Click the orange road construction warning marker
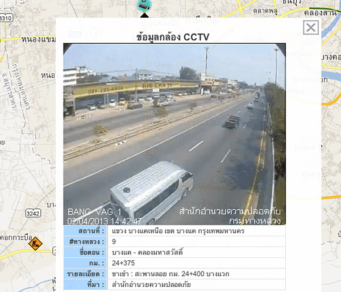The width and height of the screenshot is (341, 292). coord(35,243)
